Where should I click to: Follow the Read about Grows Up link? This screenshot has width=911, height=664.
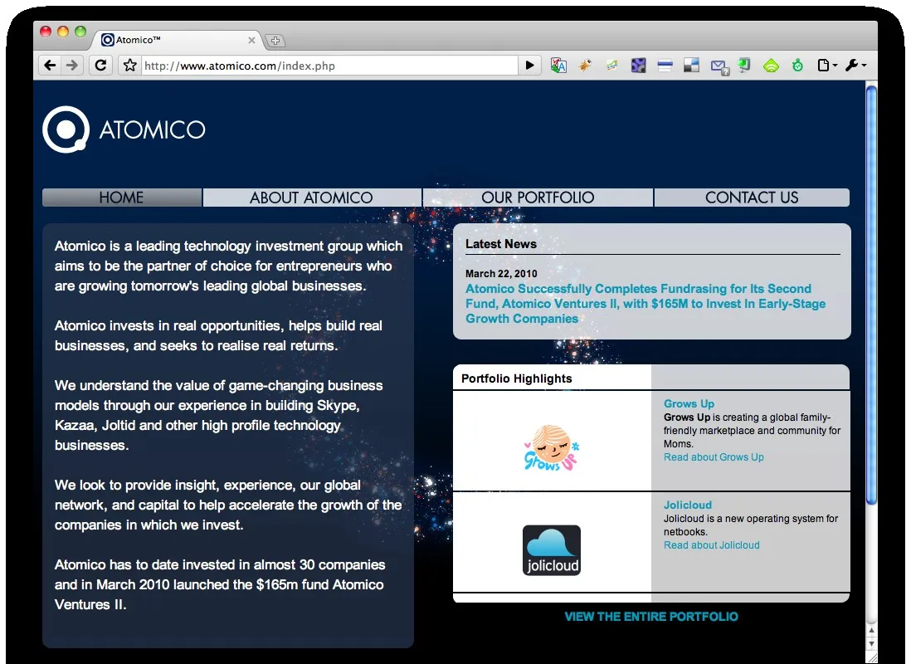(x=714, y=457)
